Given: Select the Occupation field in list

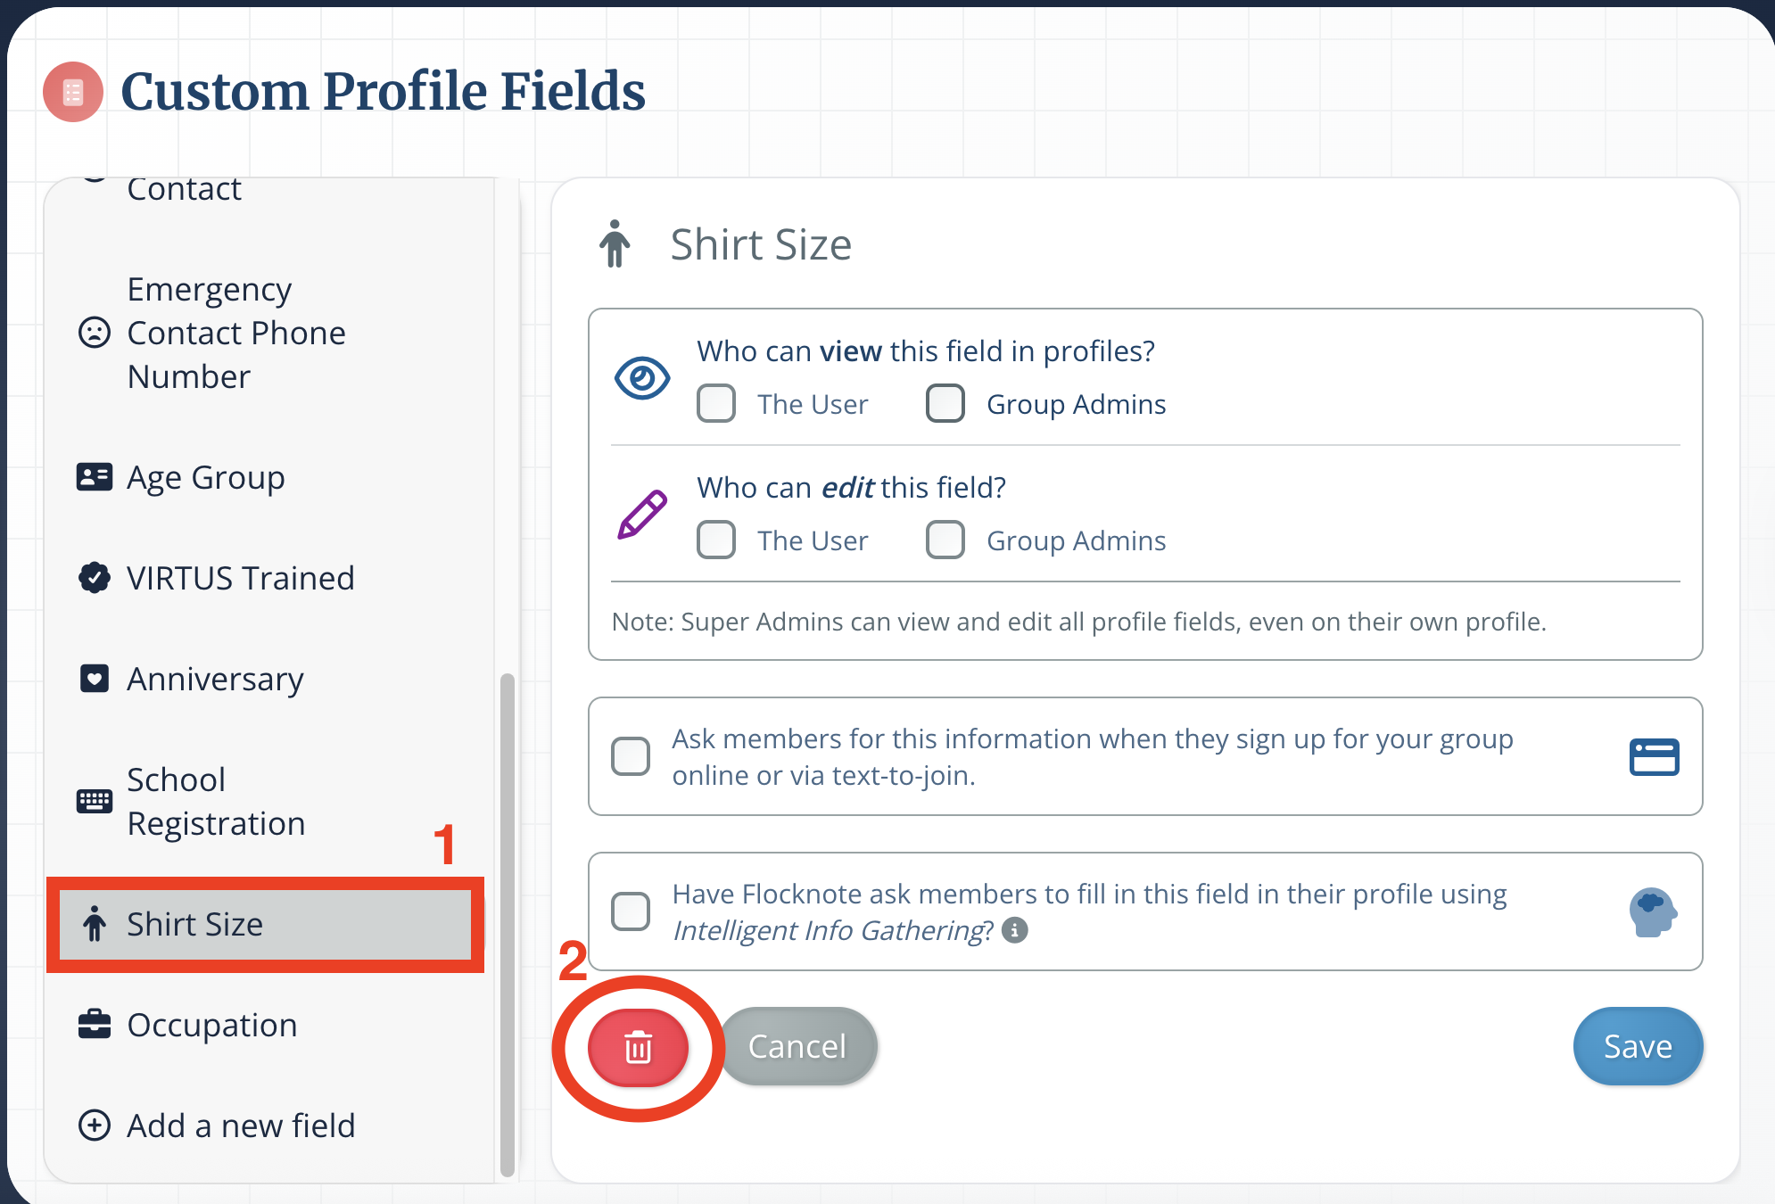Looking at the screenshot, I should coord(211,1026).
